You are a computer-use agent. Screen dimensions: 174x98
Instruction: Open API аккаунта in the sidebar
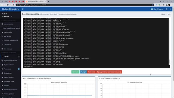10,45
